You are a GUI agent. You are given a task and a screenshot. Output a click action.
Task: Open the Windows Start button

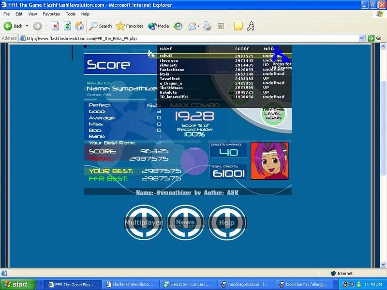(x=18, y=285)
